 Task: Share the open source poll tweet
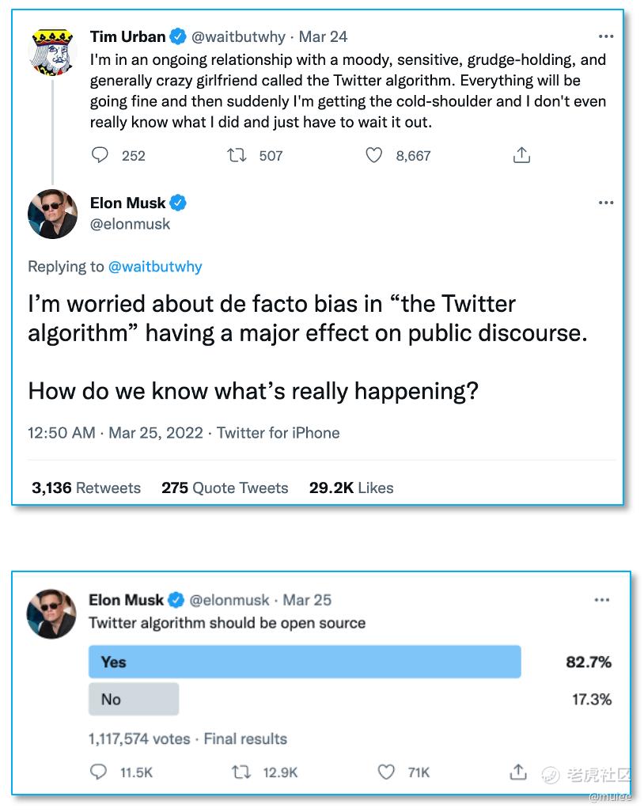[518, 772]
